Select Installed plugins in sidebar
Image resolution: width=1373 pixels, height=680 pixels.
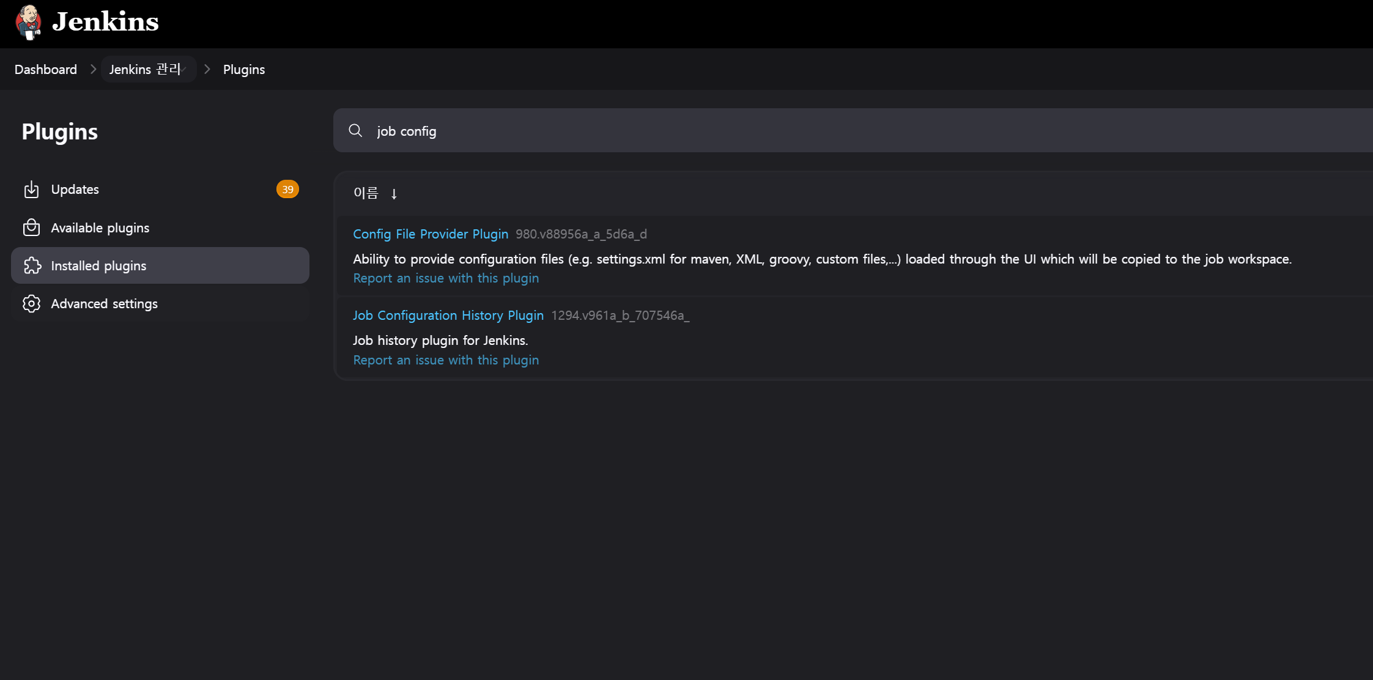pos(98,265)
